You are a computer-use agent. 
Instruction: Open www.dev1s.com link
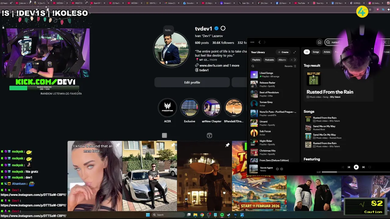217,65
